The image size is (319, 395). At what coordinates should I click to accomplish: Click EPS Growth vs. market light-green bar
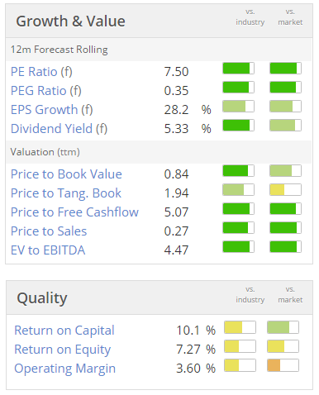tap(285, 107)
